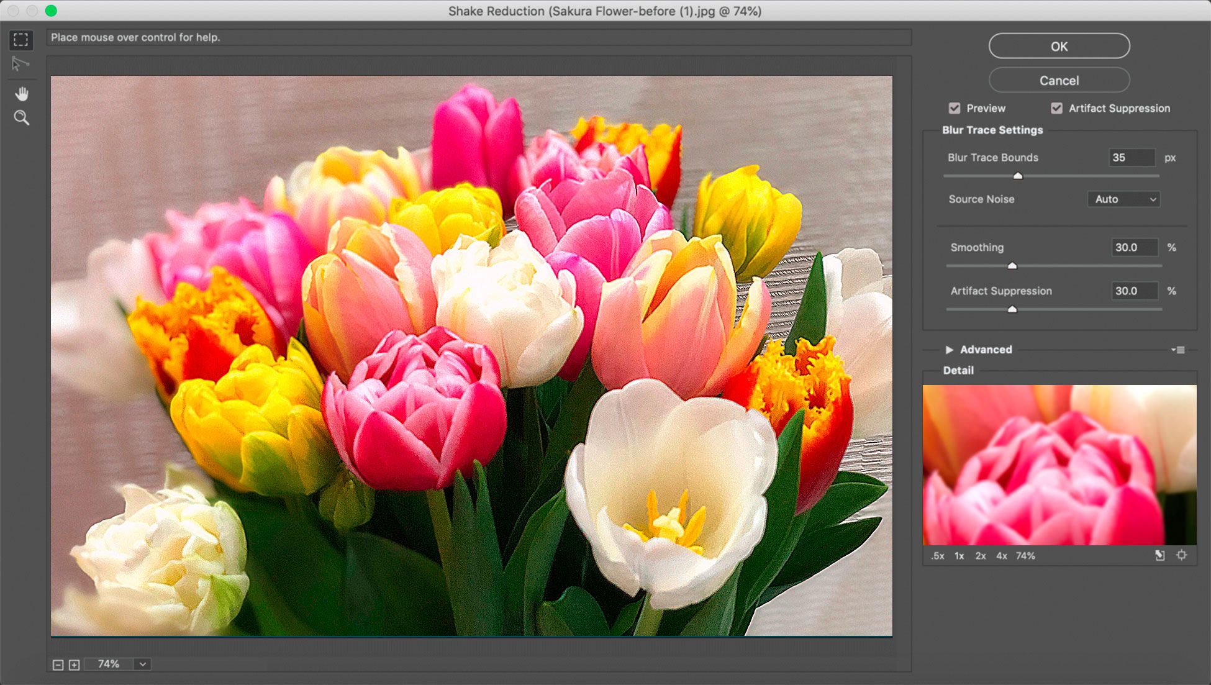Select the Hand tool
Image resolution: width=1211 pixels, height=685 pixels.
(22, 94)
